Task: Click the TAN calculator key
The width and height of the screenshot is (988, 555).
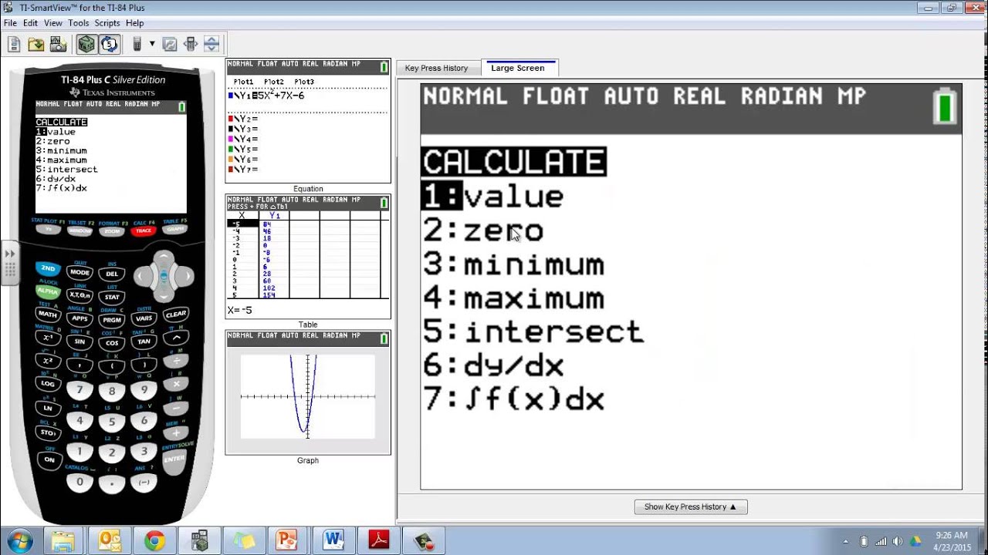Action: (x=144, y=341)
